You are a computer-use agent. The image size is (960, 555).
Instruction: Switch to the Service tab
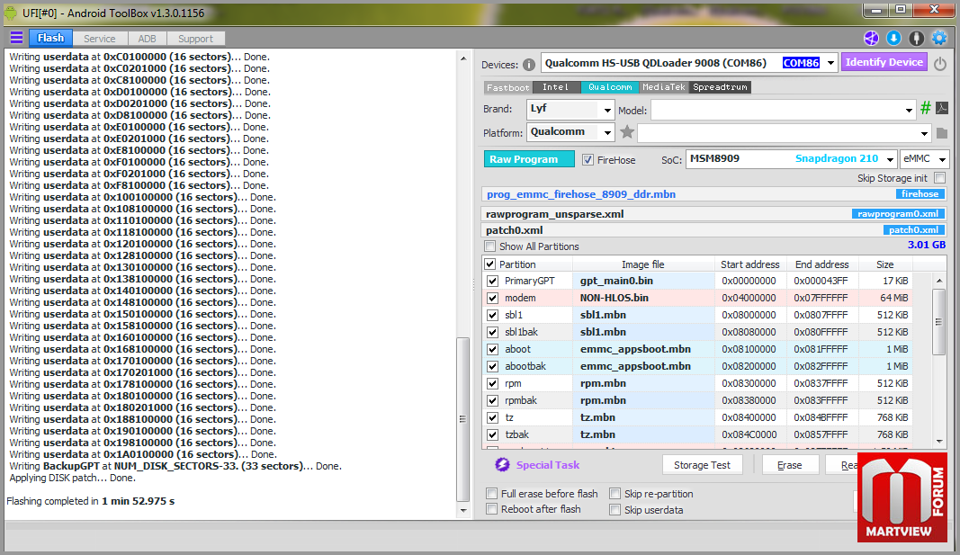point(99,39)
